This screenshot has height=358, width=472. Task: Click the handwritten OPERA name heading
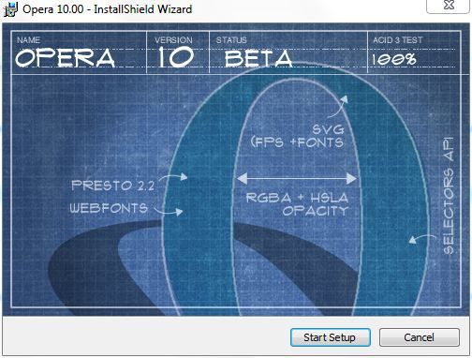coord(66,57)
